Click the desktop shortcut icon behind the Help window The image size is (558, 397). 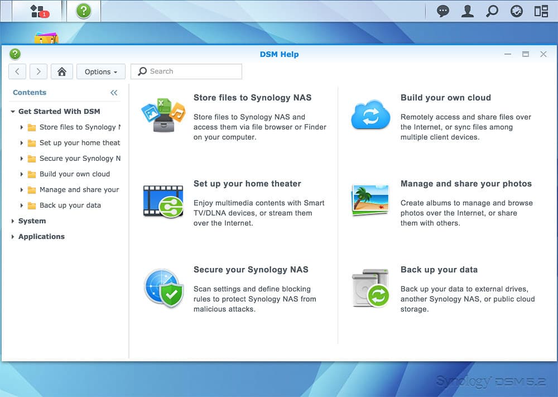(x=46, y=38)
